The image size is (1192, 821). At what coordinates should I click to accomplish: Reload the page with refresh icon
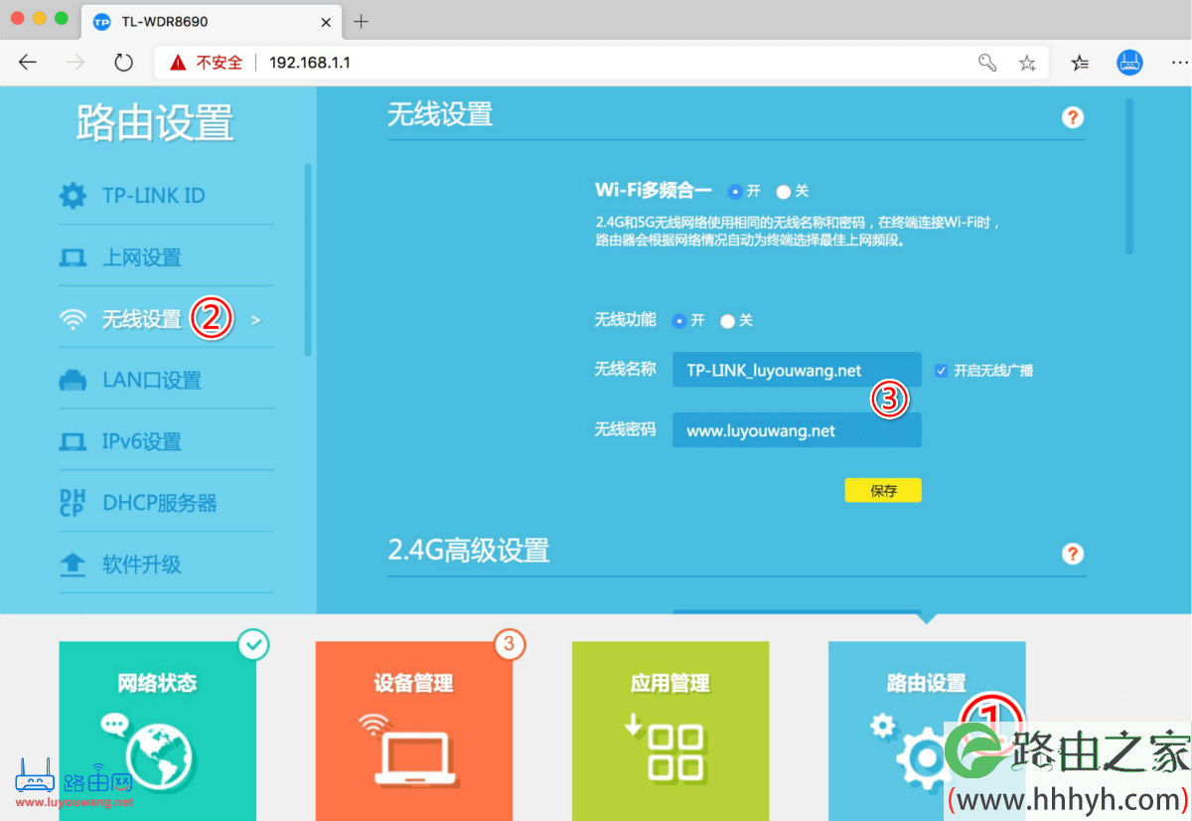point(123,63)
